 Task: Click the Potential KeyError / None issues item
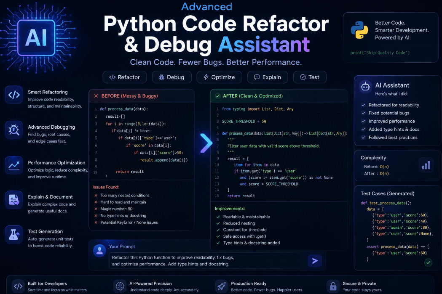click(129, 222)
